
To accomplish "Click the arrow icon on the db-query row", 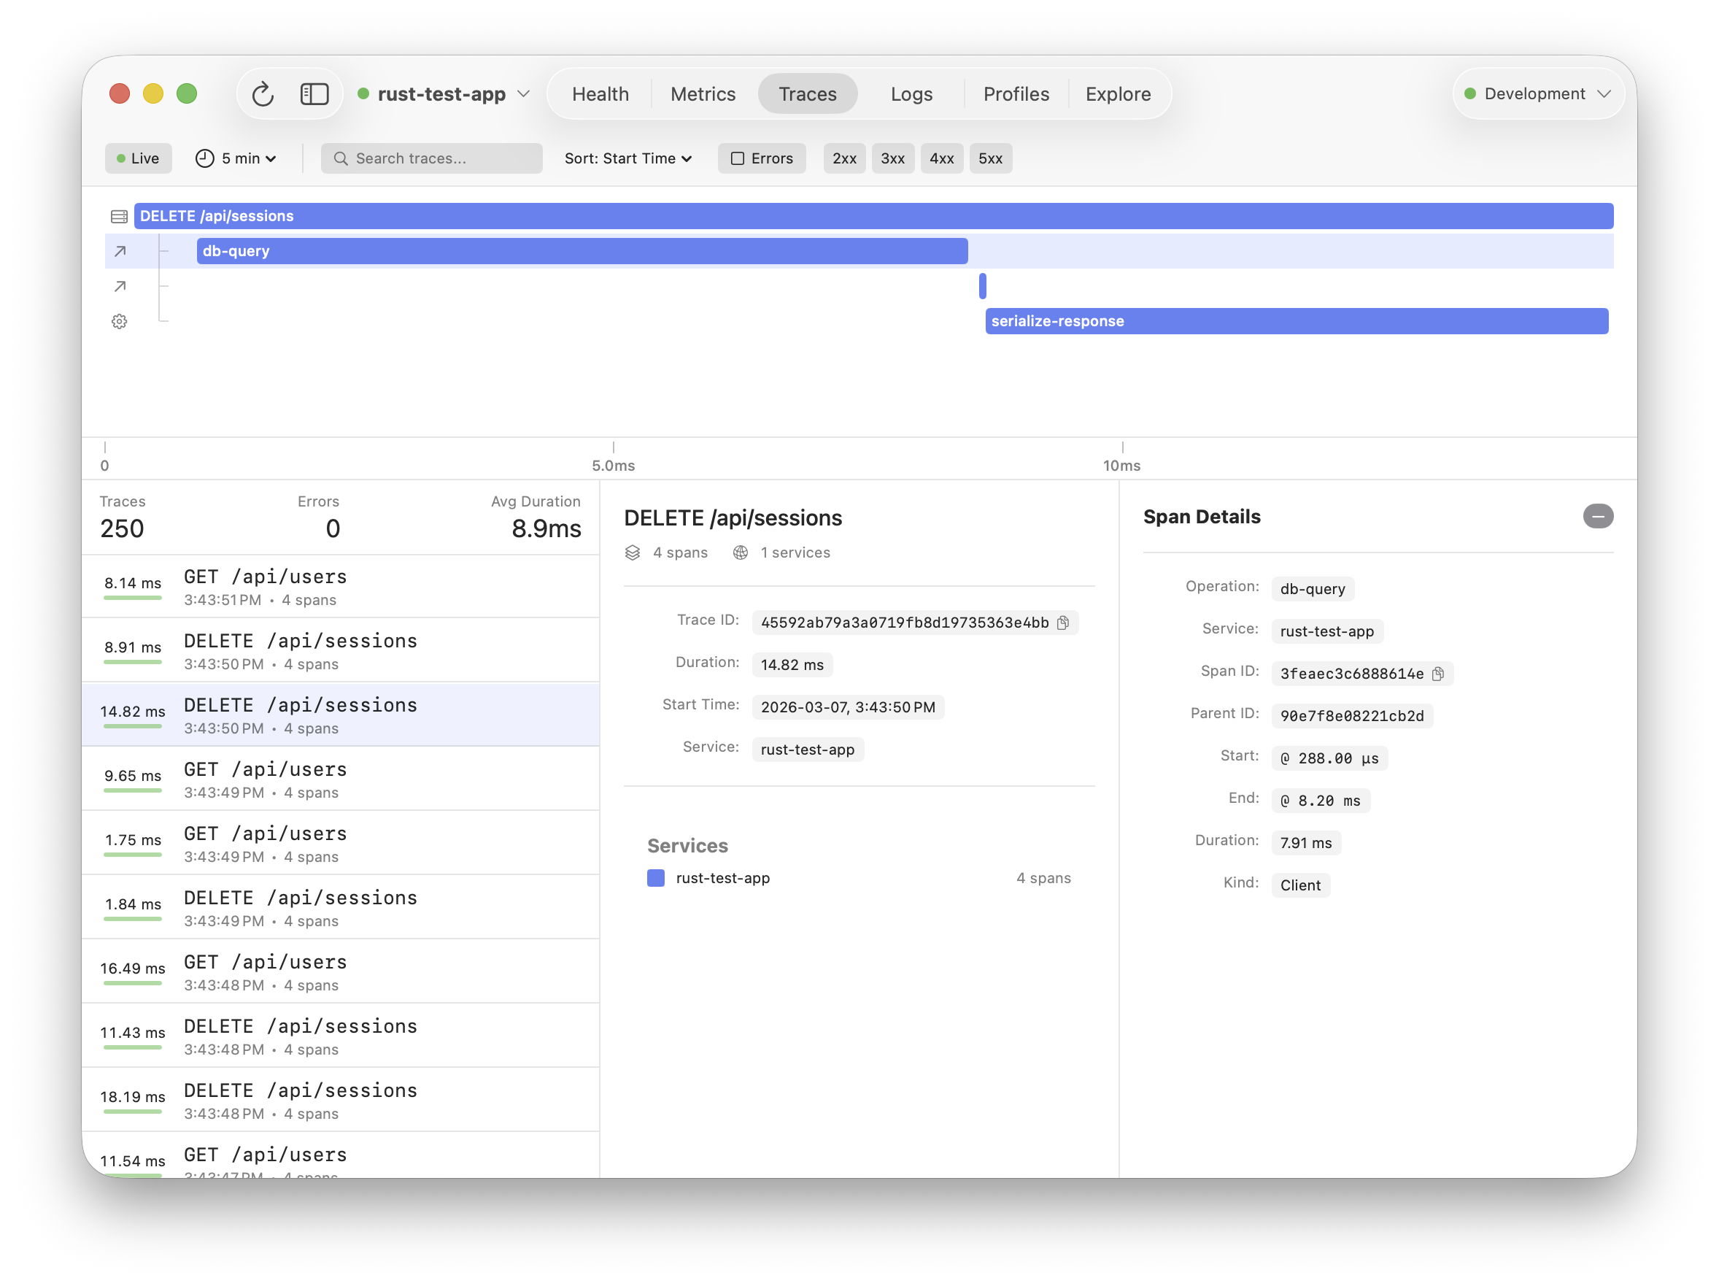I will (x=120, y=251).
